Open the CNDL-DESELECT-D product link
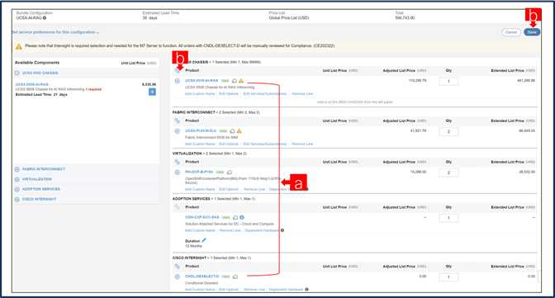 [202, 277]
